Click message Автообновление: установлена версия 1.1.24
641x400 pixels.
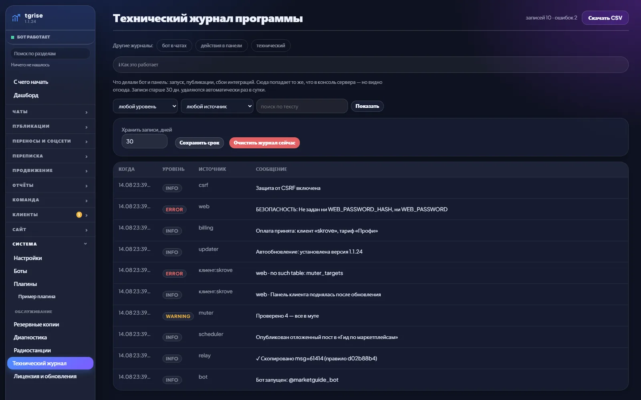[x=309, y=252]
